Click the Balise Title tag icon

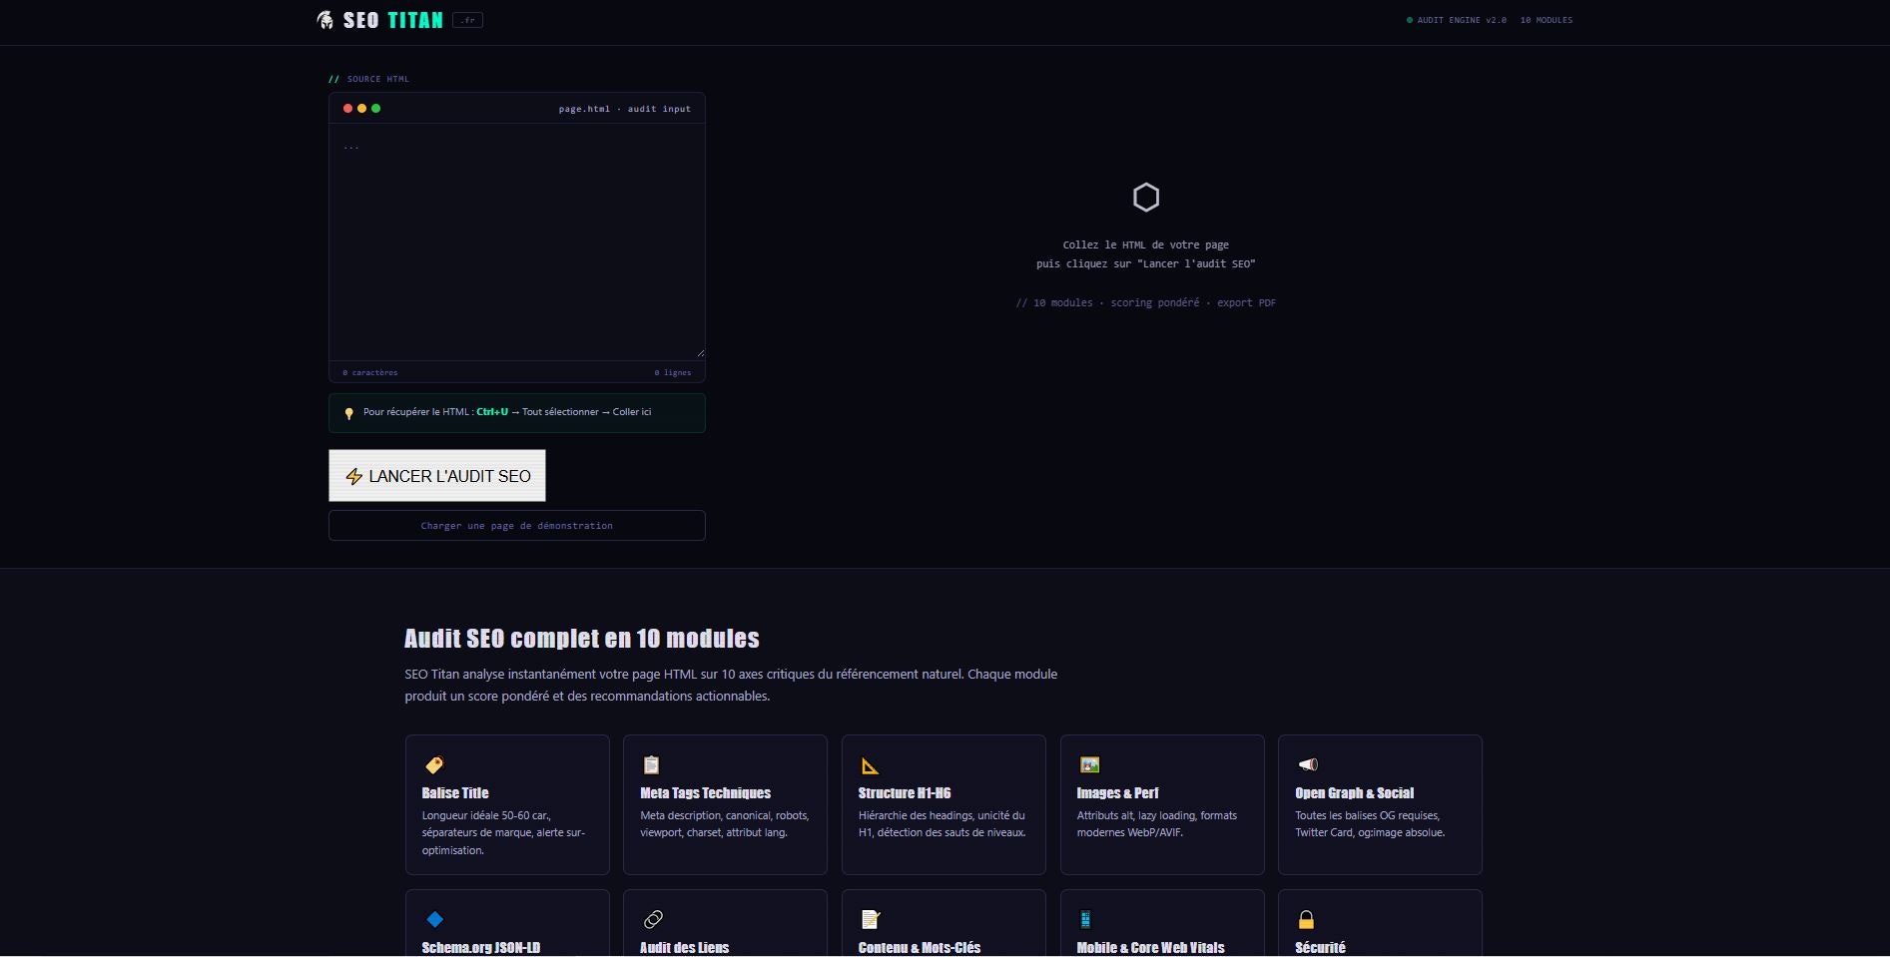433,765
